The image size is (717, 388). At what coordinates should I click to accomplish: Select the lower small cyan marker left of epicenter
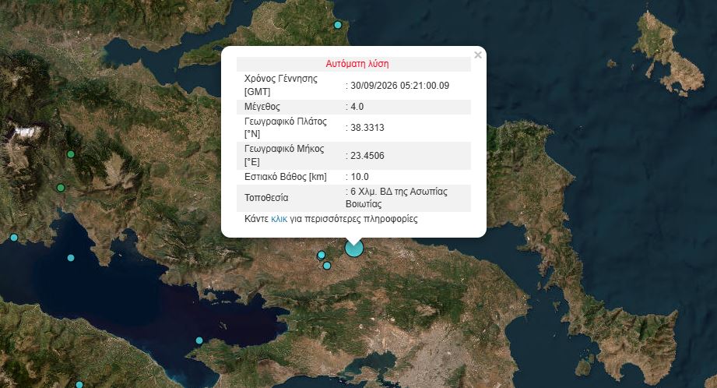tap(327, 266)
